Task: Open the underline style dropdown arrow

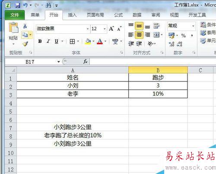Action: [62, 42]
